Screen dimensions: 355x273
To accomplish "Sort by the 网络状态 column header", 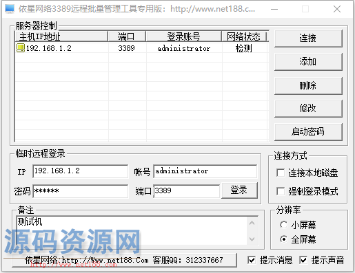I will (244, 36).
